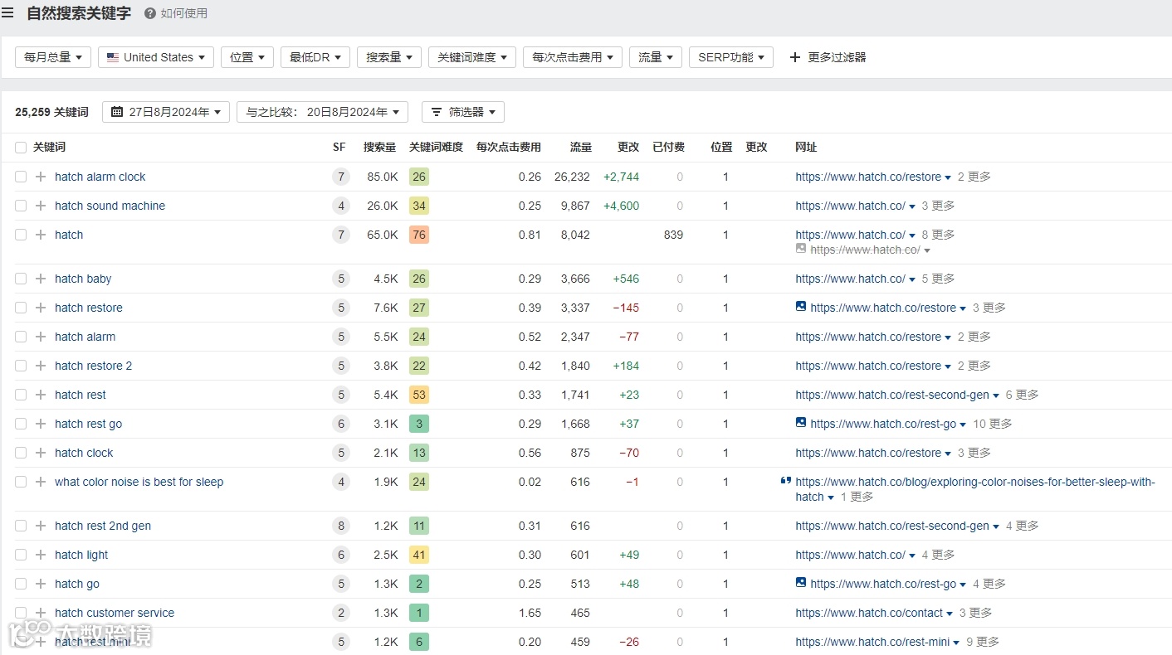1172x655 pixels.
Task: Click image icon beside hatch go URL
Action: tap(801, 583)
